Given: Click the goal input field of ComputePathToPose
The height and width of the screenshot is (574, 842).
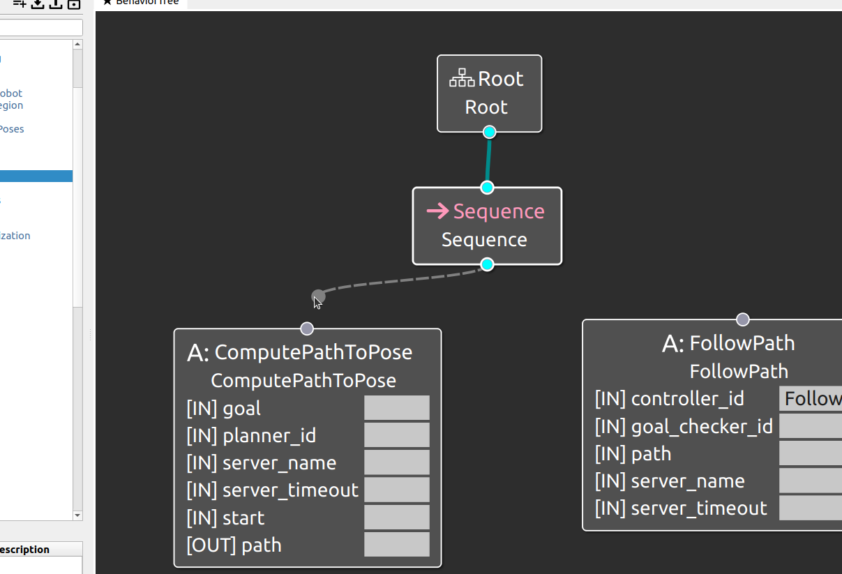Looking at the screenshot, I should pos(397,408).
